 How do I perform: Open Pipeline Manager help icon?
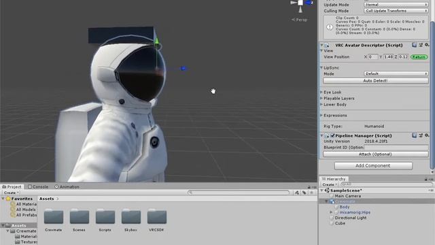[x=414, y=135]
